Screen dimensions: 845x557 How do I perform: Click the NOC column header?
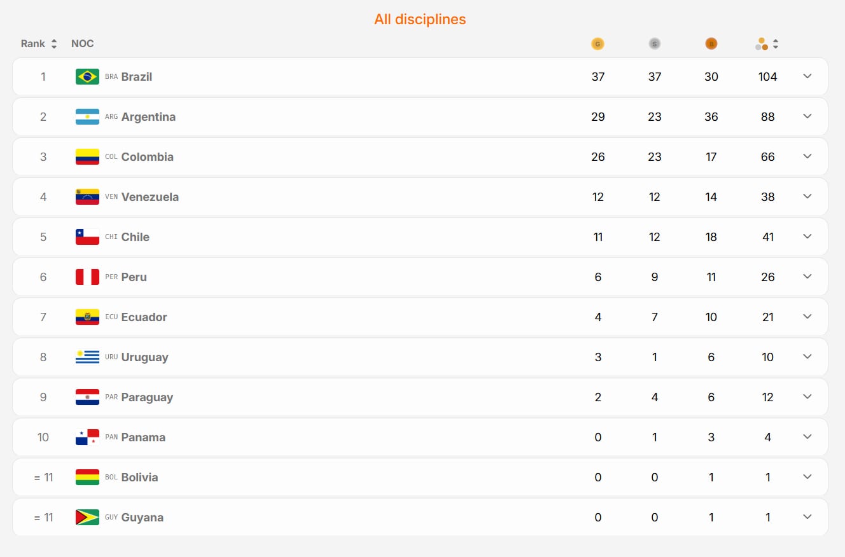pyautogui.click(x=82, y=44)
